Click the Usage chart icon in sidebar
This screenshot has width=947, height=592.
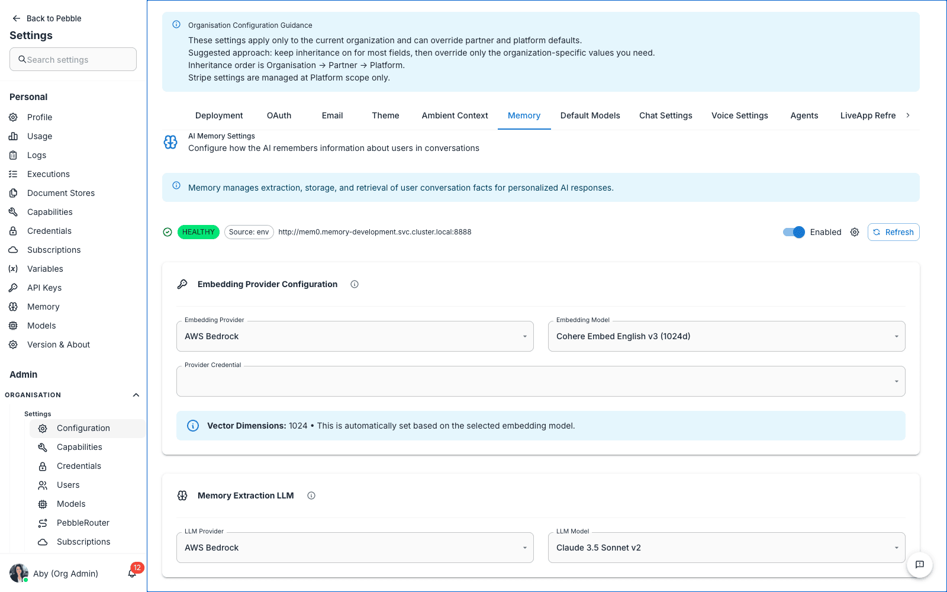point(13,136)
